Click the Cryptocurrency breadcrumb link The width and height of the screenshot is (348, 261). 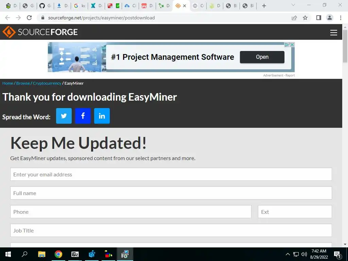[47, 83]
